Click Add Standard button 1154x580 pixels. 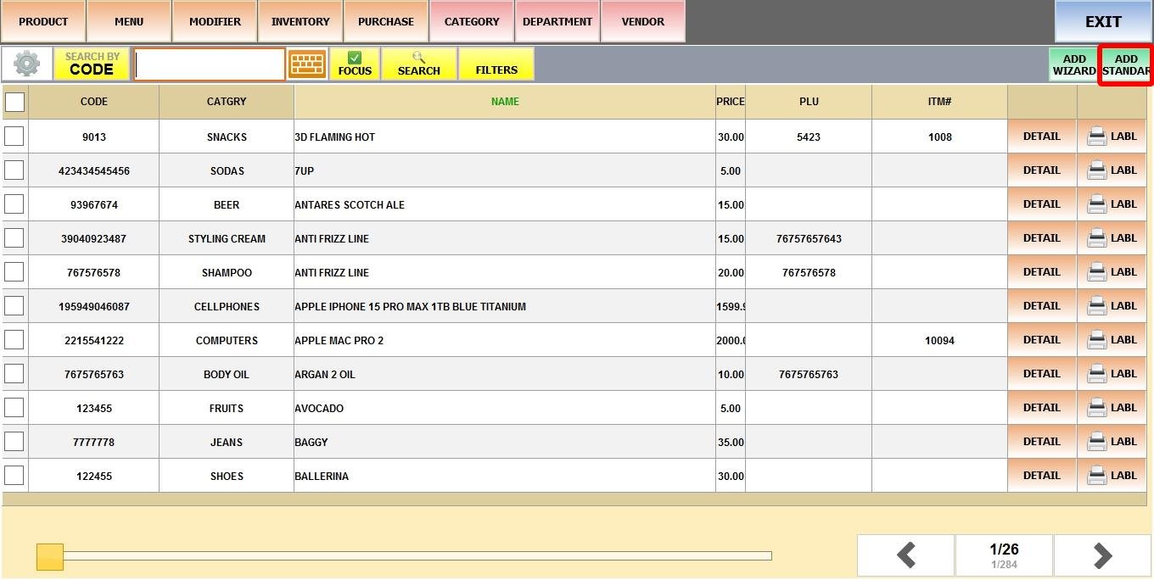[x=1125, y=64]
